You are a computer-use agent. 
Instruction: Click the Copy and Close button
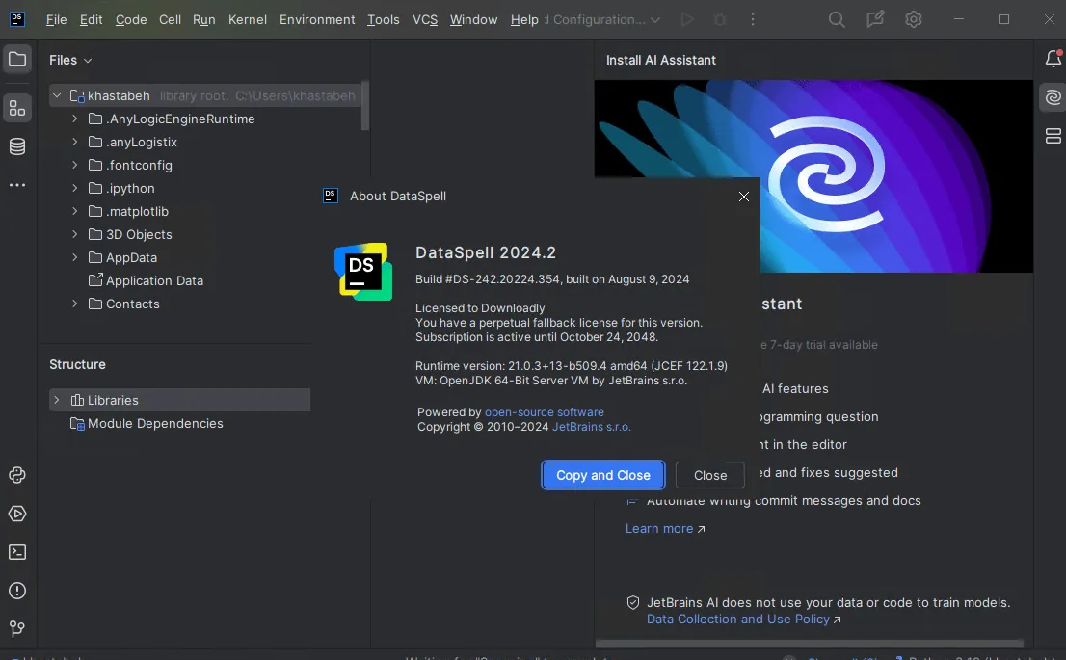click(603, 475)
